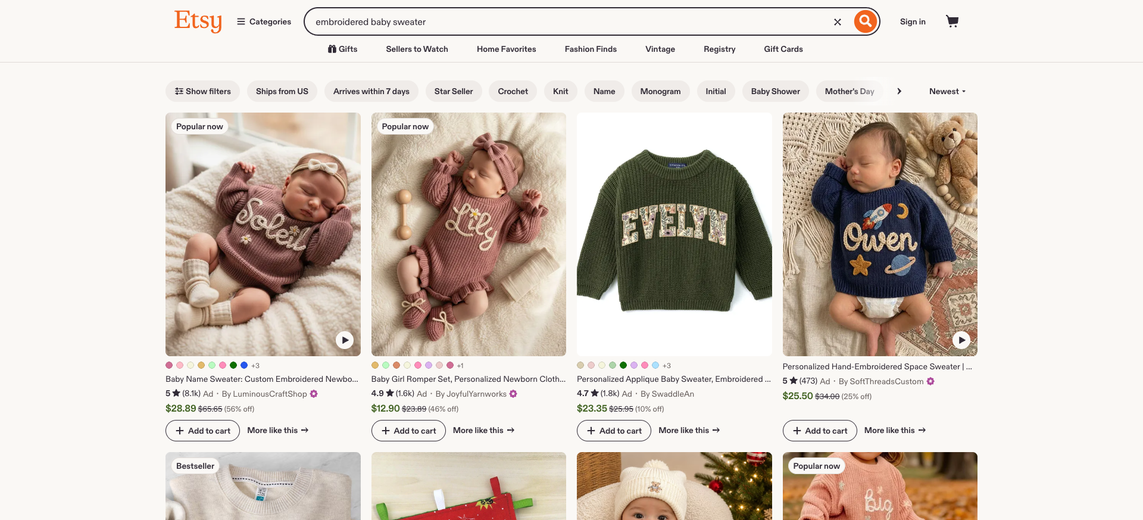
Task: Open the Show filters panel
Action: click(x=202, y=91)
